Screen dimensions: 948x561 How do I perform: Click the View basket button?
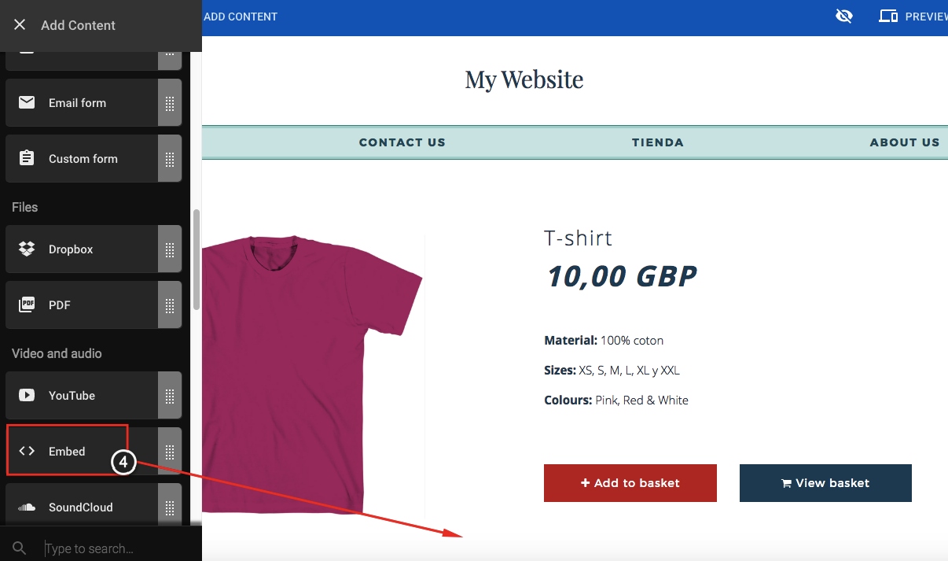tap(825, 483)
